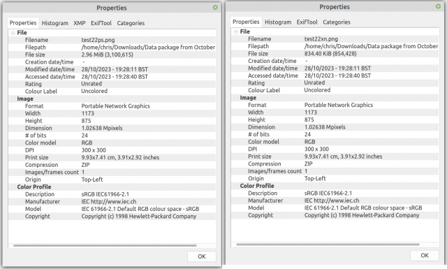Select Format row in left window

pos(112,106)
